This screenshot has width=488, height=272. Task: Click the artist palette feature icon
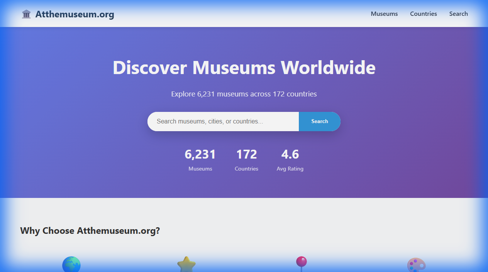[417, 265]
